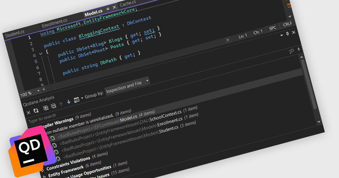This screenshot has height=178, width=339.
Task: Expand the Constraints Violations group
Action: point(42,171)
